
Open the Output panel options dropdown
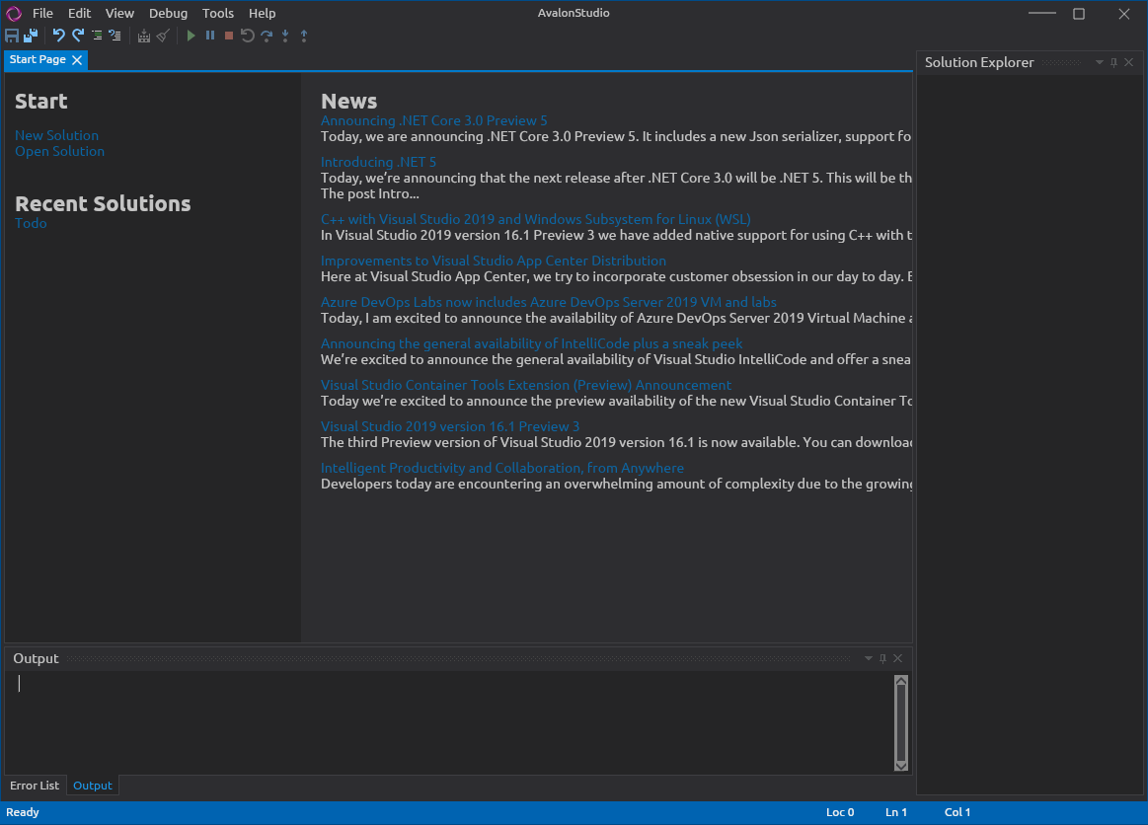[868, 657]
